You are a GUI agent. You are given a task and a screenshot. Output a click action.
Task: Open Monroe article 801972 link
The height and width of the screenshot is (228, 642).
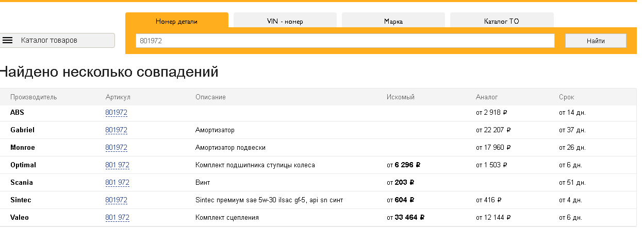coord(117,147)
